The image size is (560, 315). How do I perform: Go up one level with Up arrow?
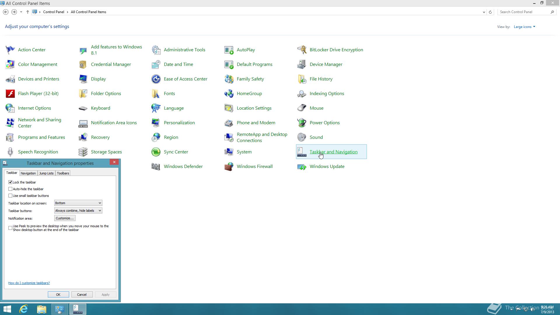27,12
